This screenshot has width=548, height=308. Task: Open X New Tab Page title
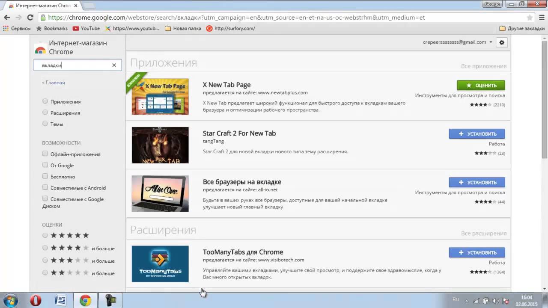point(226,85)
